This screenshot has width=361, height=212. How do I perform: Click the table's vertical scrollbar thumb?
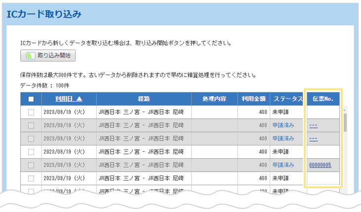pyautogui.click(x=345, y=122)
